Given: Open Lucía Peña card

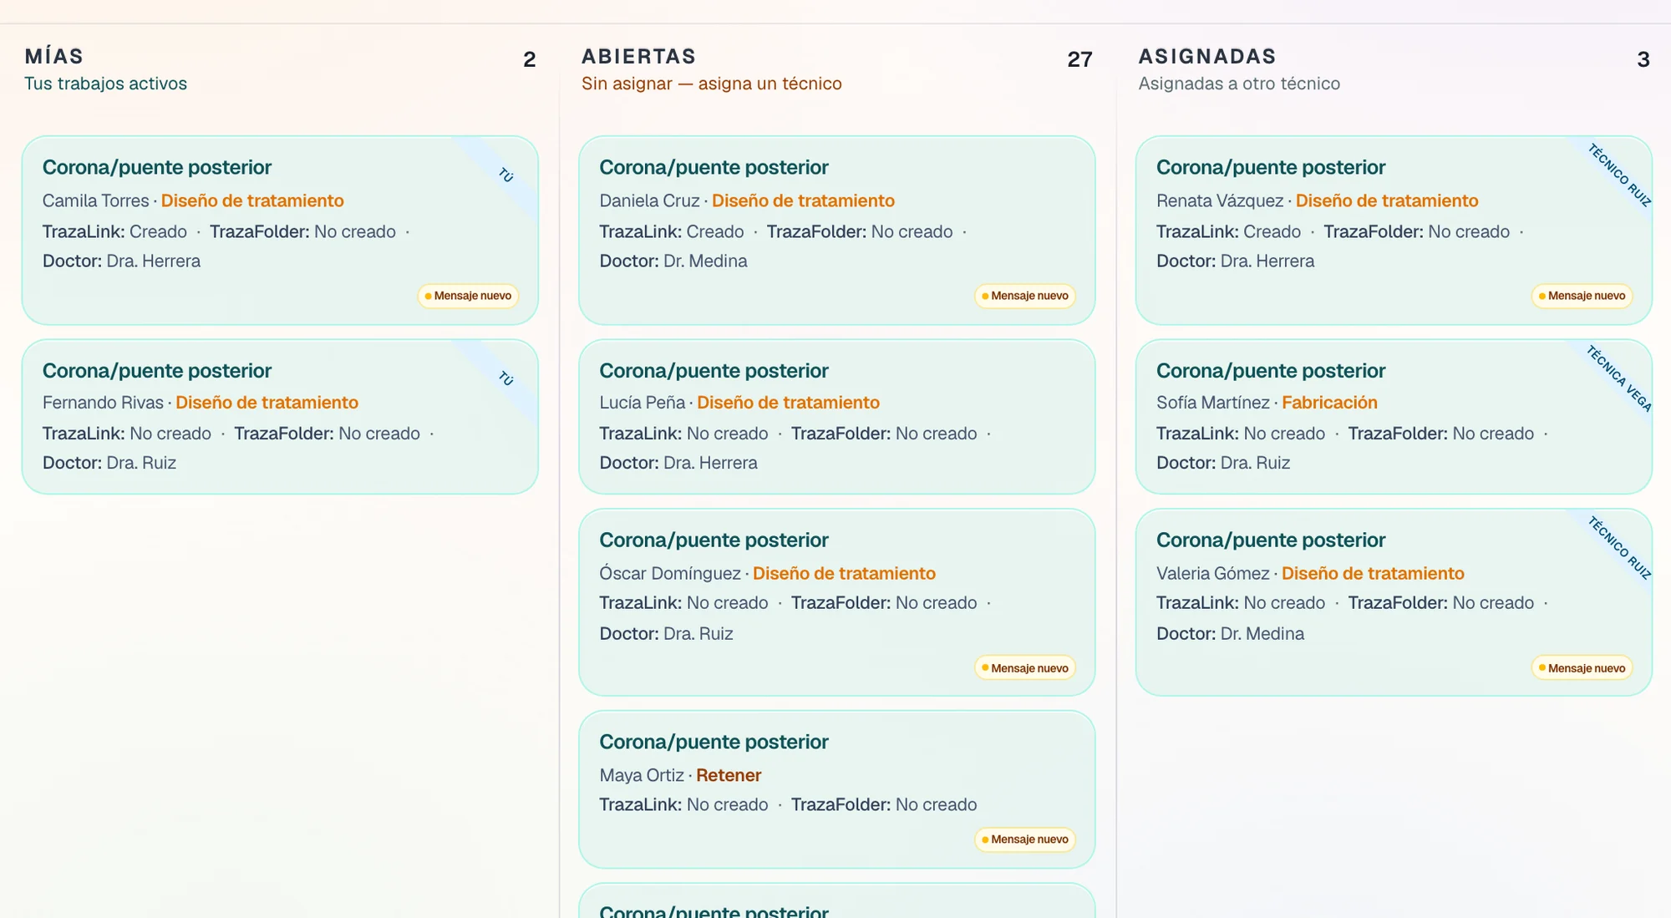Looking at the screenshot, I should pyautogui.click(x=836, y=416).
